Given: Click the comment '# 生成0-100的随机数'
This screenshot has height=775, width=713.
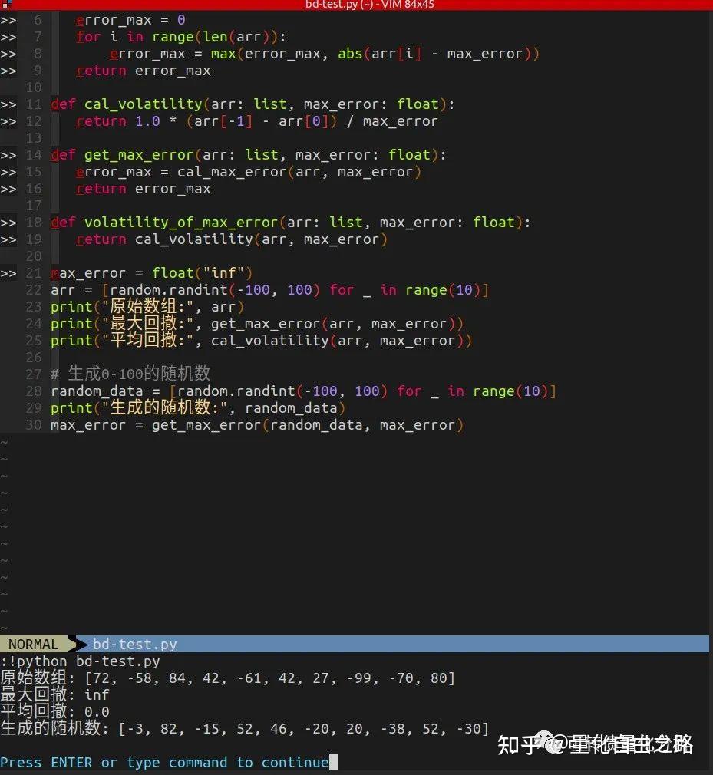Looking at the screenshot, I should tap(130, 374).
